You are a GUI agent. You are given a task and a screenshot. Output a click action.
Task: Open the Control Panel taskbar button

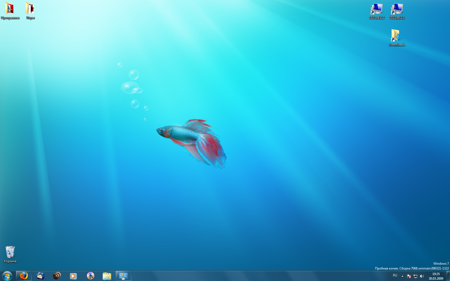[124, 276]
